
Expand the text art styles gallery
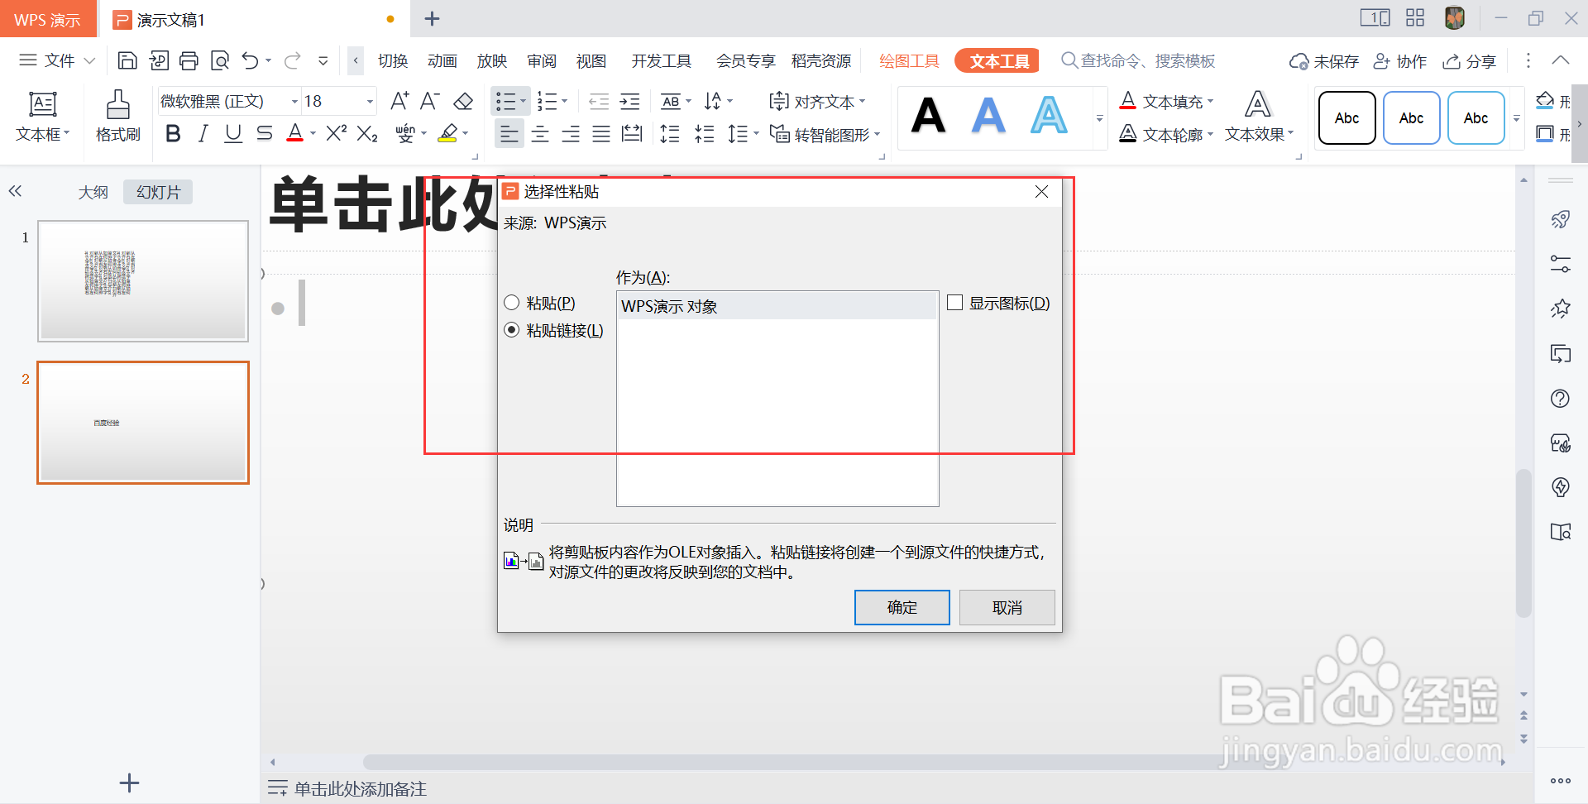(x=1099, y=118)
